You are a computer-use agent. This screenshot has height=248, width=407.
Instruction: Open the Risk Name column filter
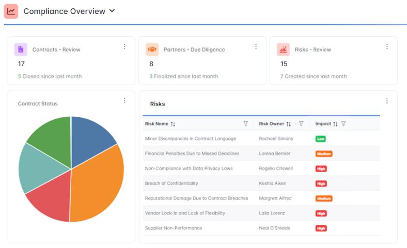pyautogui.click(x=245, y=124)
